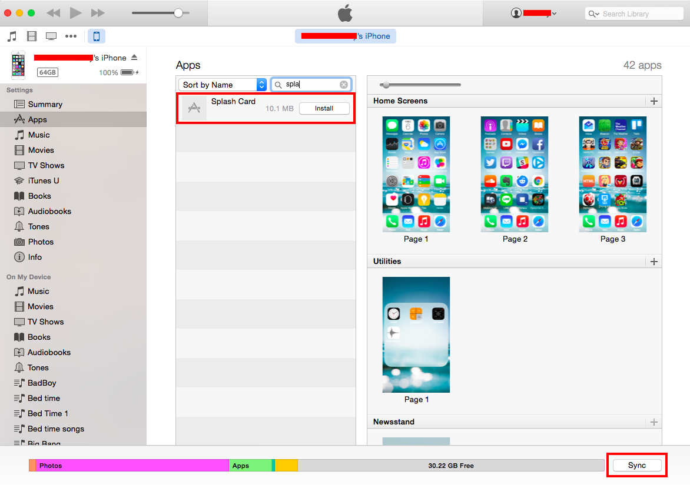Select Home Screens Page 1 thumbnail
This screenshot has height=485, width=690.
point(416,174)
